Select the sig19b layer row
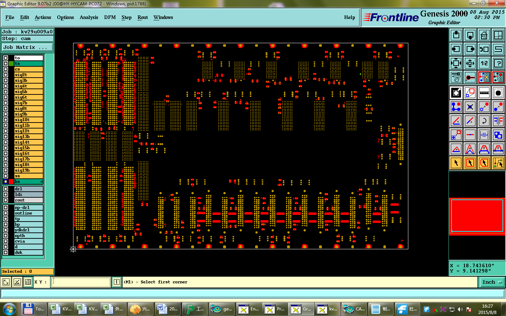The width and height of the screenshot is (506, 316). coord(28,170)
